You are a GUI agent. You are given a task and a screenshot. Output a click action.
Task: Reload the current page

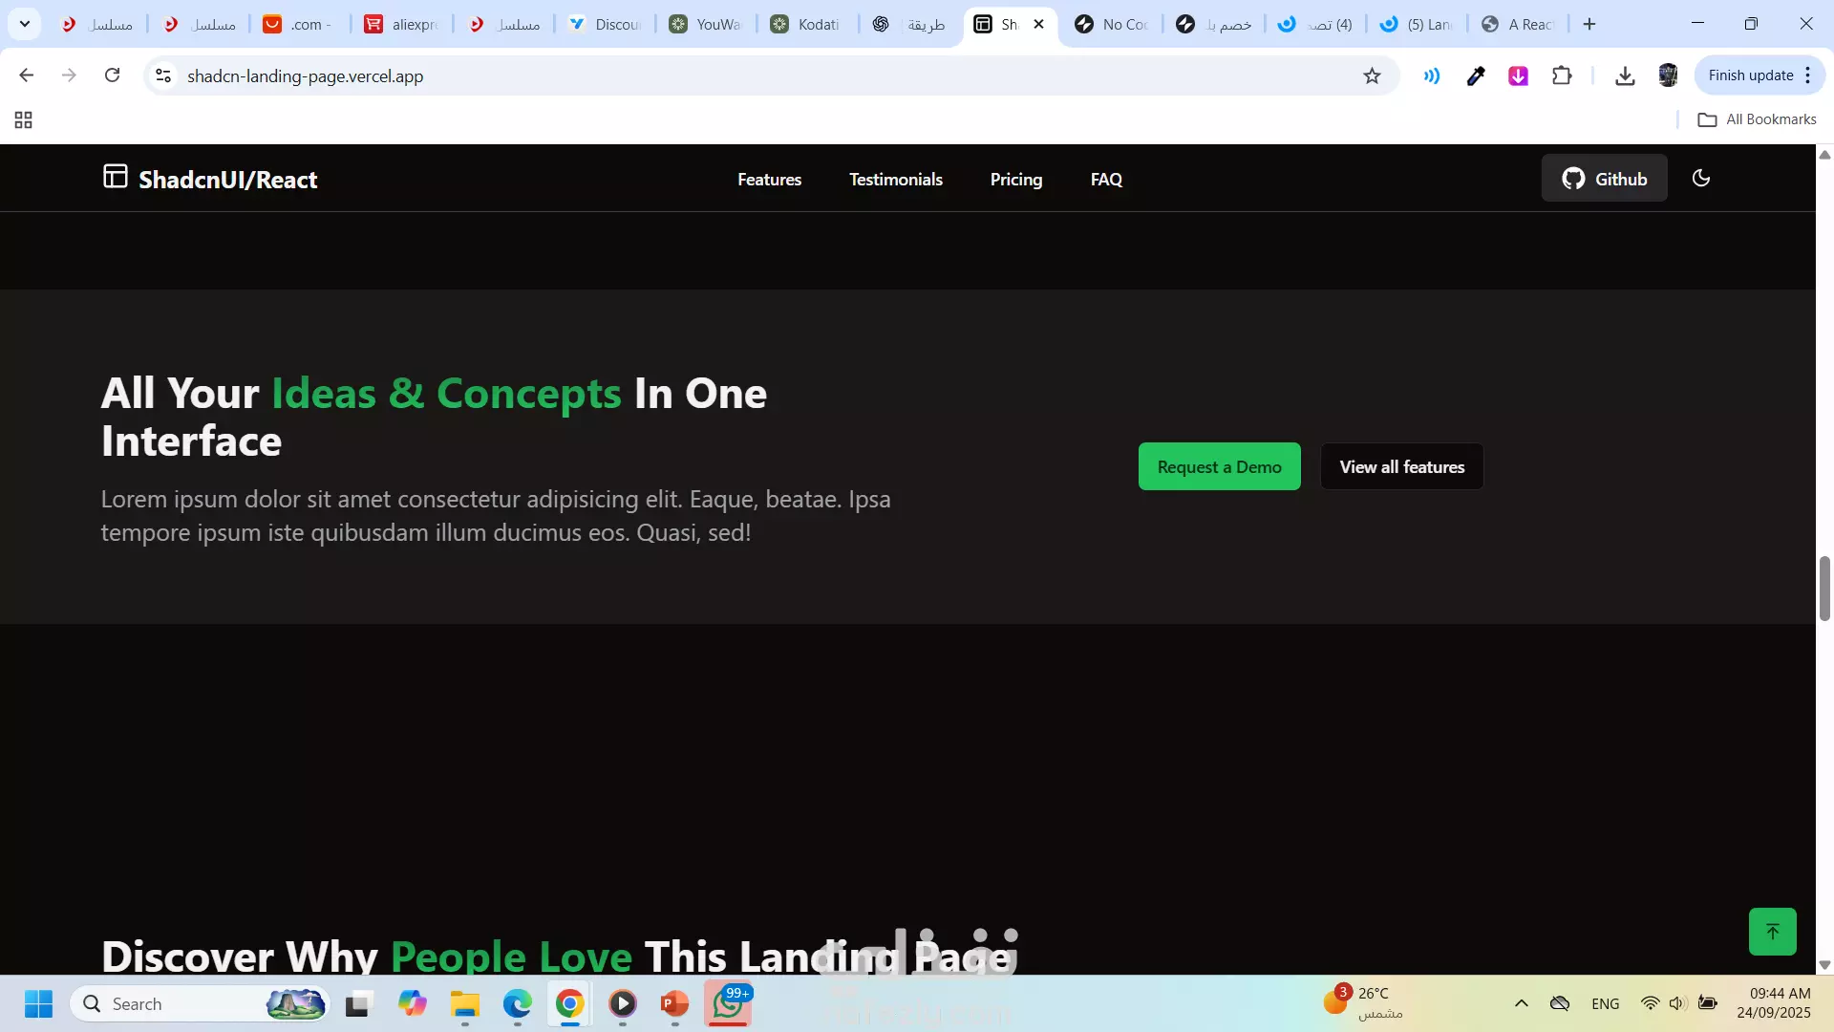[x=113, y=75]
